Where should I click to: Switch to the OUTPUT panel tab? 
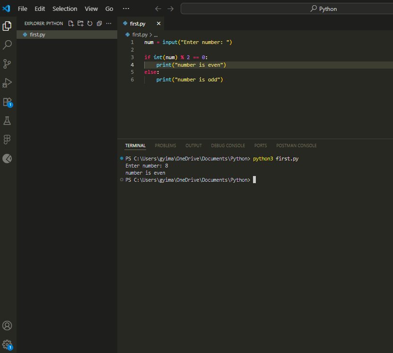pos(193,146)
